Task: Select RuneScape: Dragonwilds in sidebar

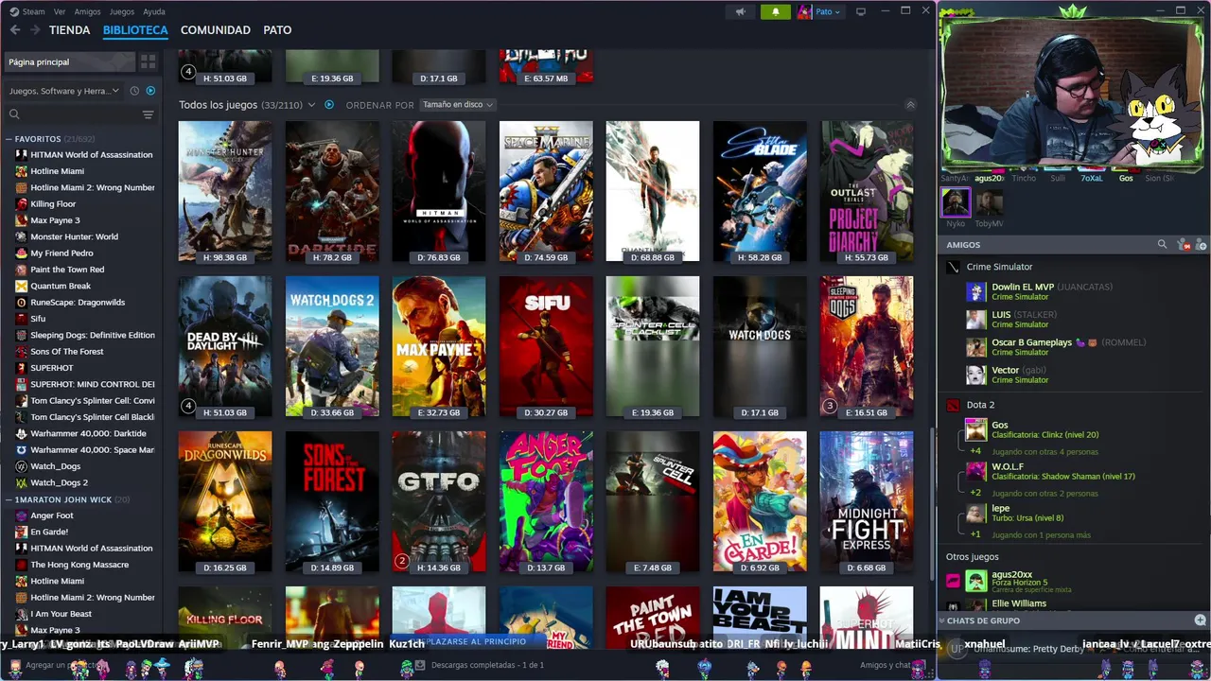Action: click(x=83, y=303)
